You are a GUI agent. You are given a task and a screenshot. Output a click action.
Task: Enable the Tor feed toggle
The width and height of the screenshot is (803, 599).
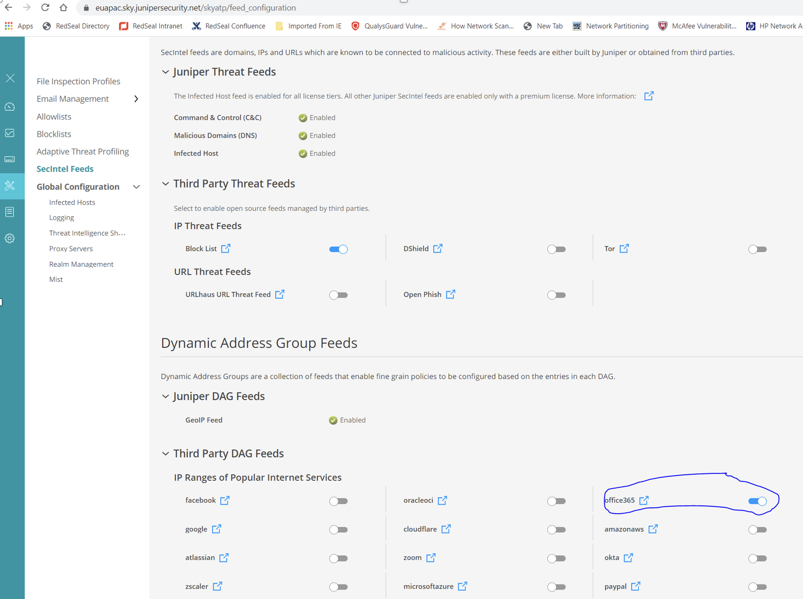click(x=758, y=249)
